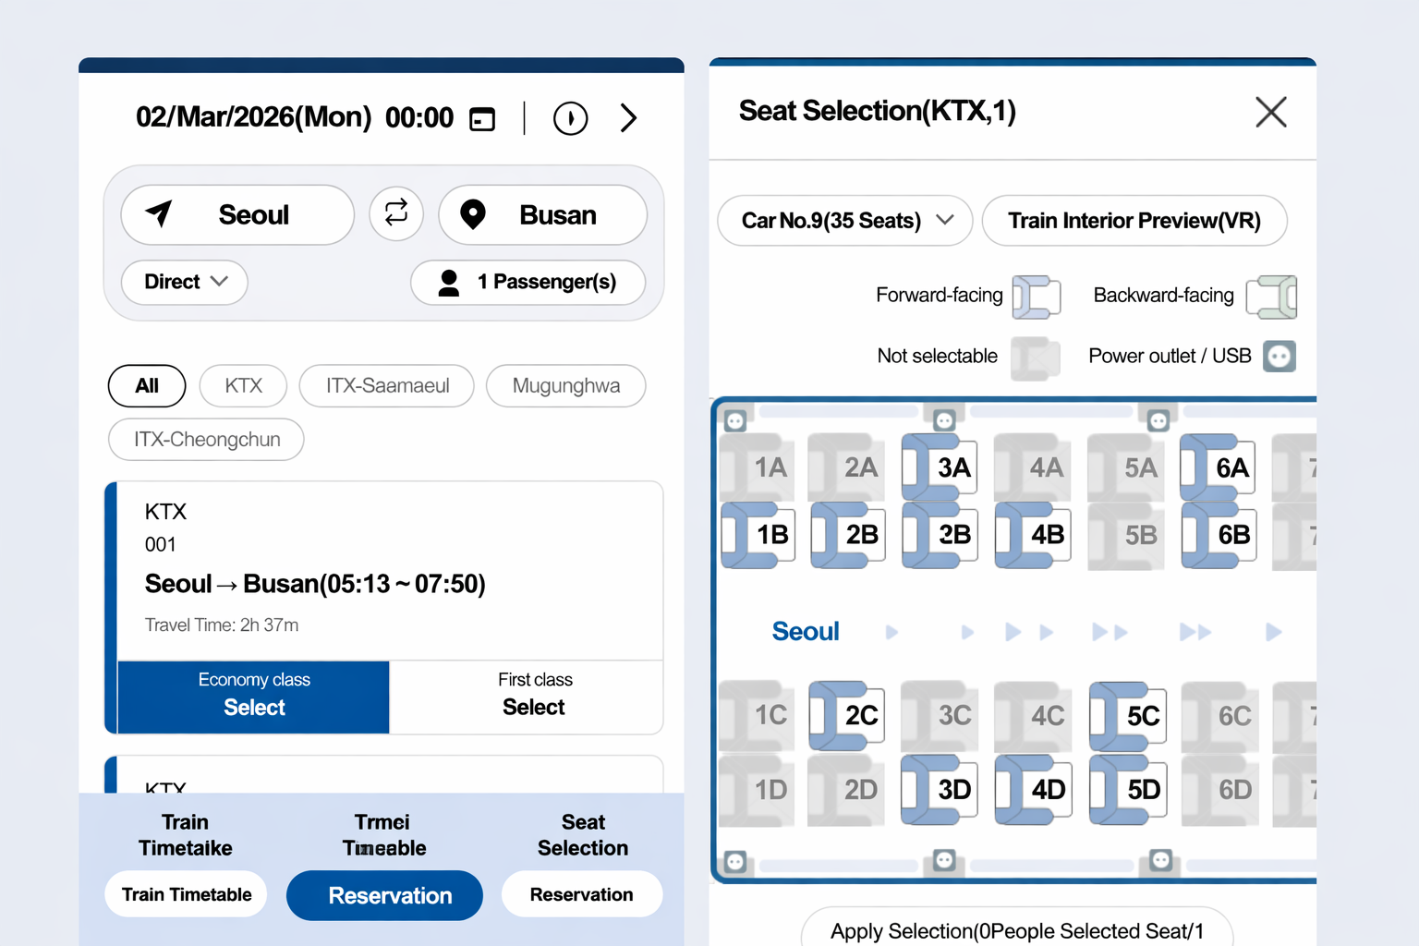Click the calendar icon next to 00:00
The width and height of the screenshot is (1419, 946).
[481, 118]
